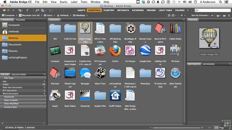Toggle Plain text document filter
The height and width of the screenshot is (130, 232).
[23, 87]
